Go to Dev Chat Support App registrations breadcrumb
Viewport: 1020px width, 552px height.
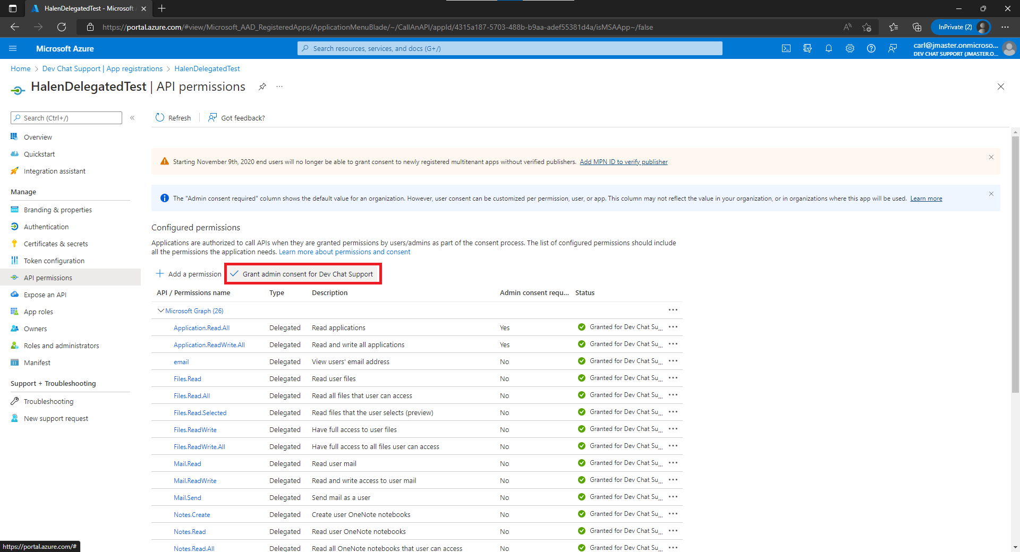[x=103, y=68]
